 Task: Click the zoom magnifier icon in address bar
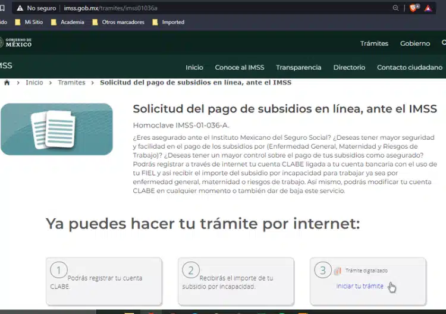[x=396, y=8]
